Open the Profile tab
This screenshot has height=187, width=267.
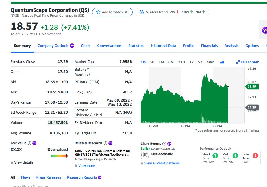point(188,46)
